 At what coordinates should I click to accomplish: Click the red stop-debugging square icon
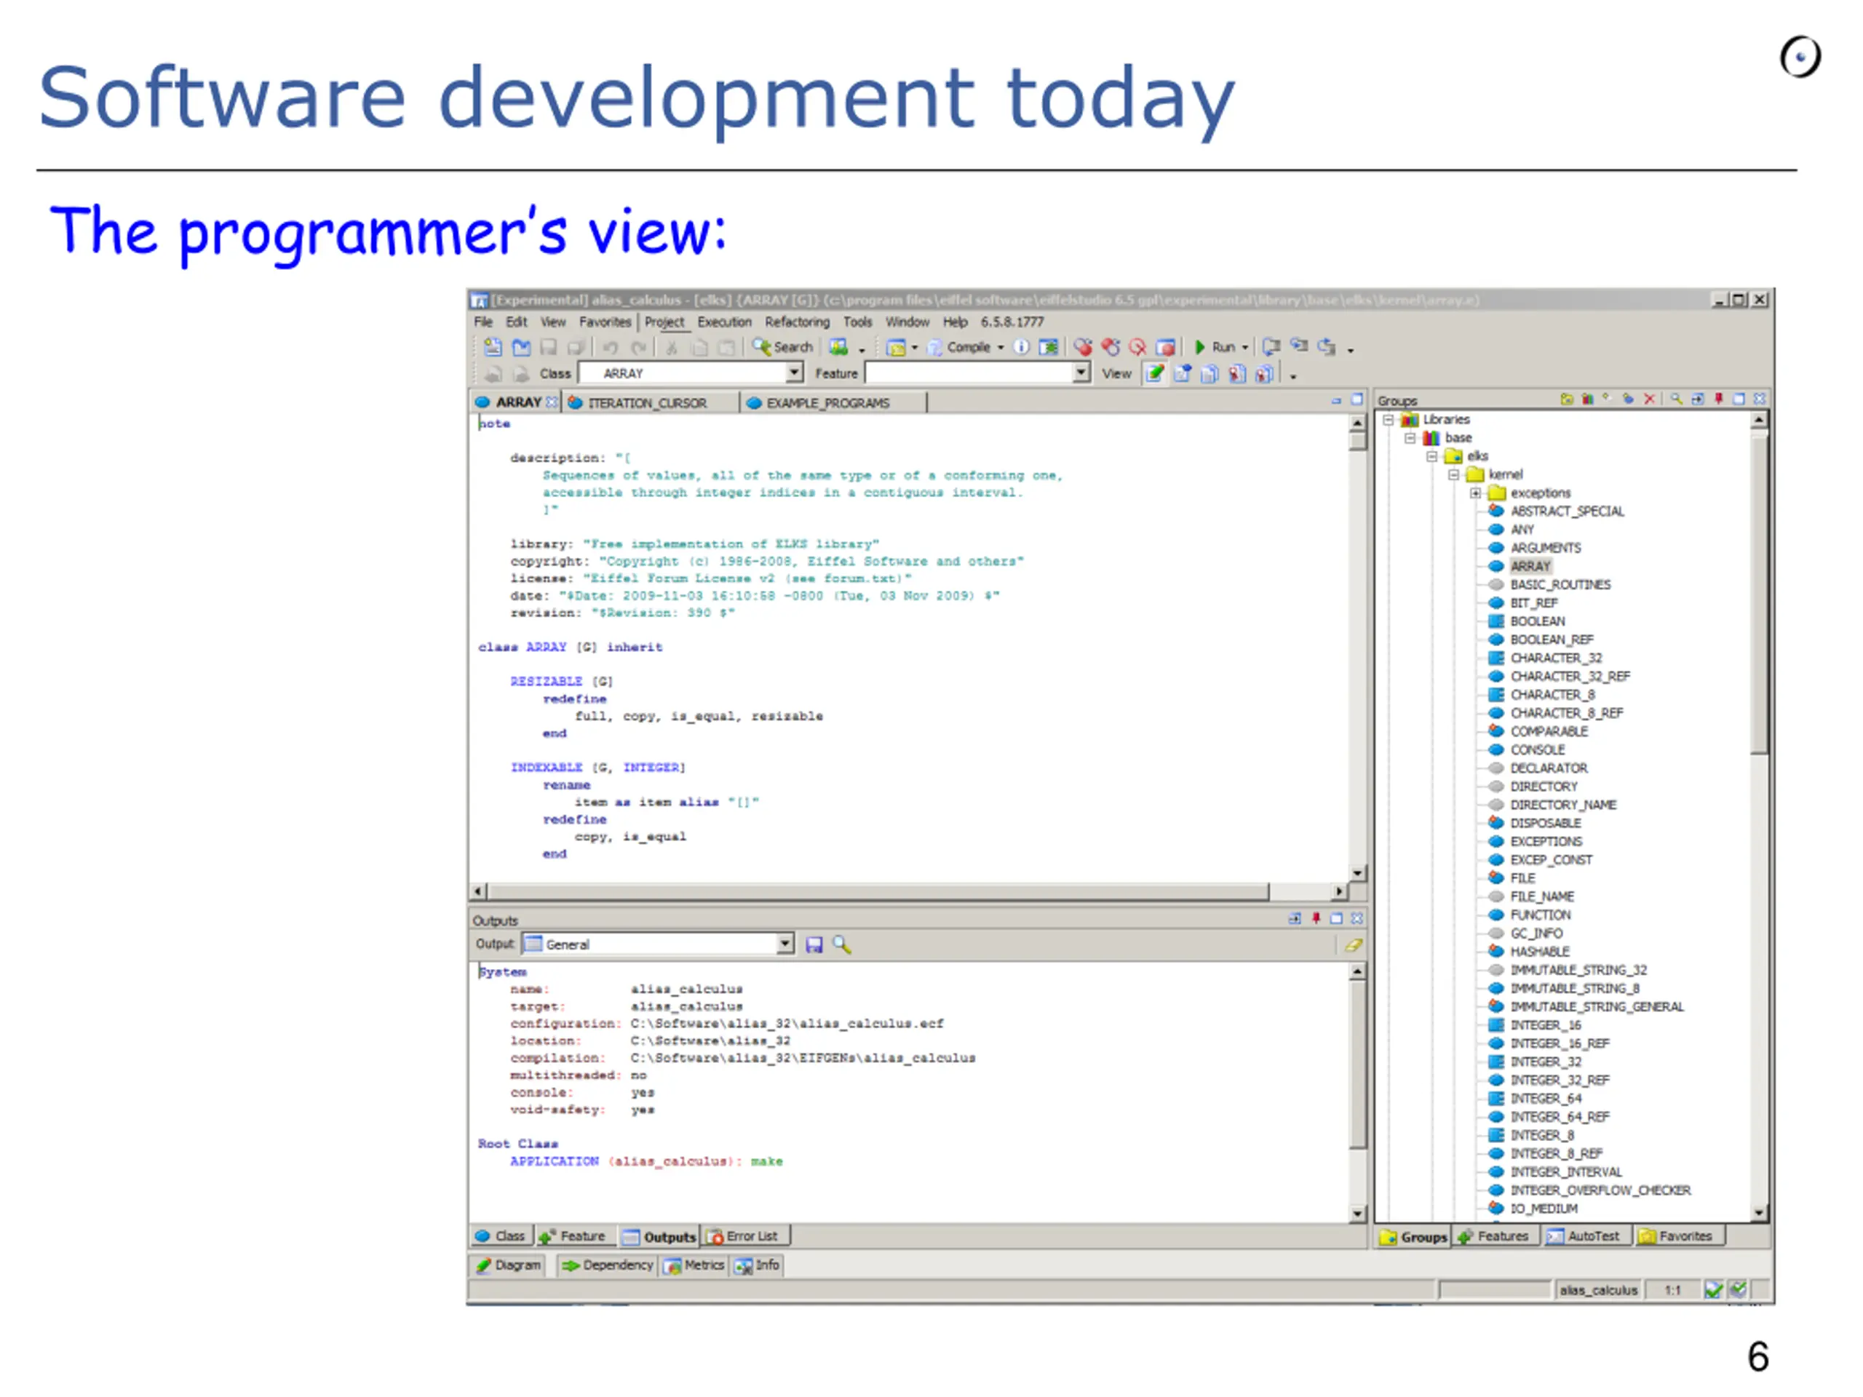[1166, 347]
